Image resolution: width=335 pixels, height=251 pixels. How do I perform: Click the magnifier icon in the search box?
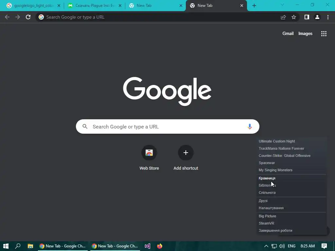85,126
